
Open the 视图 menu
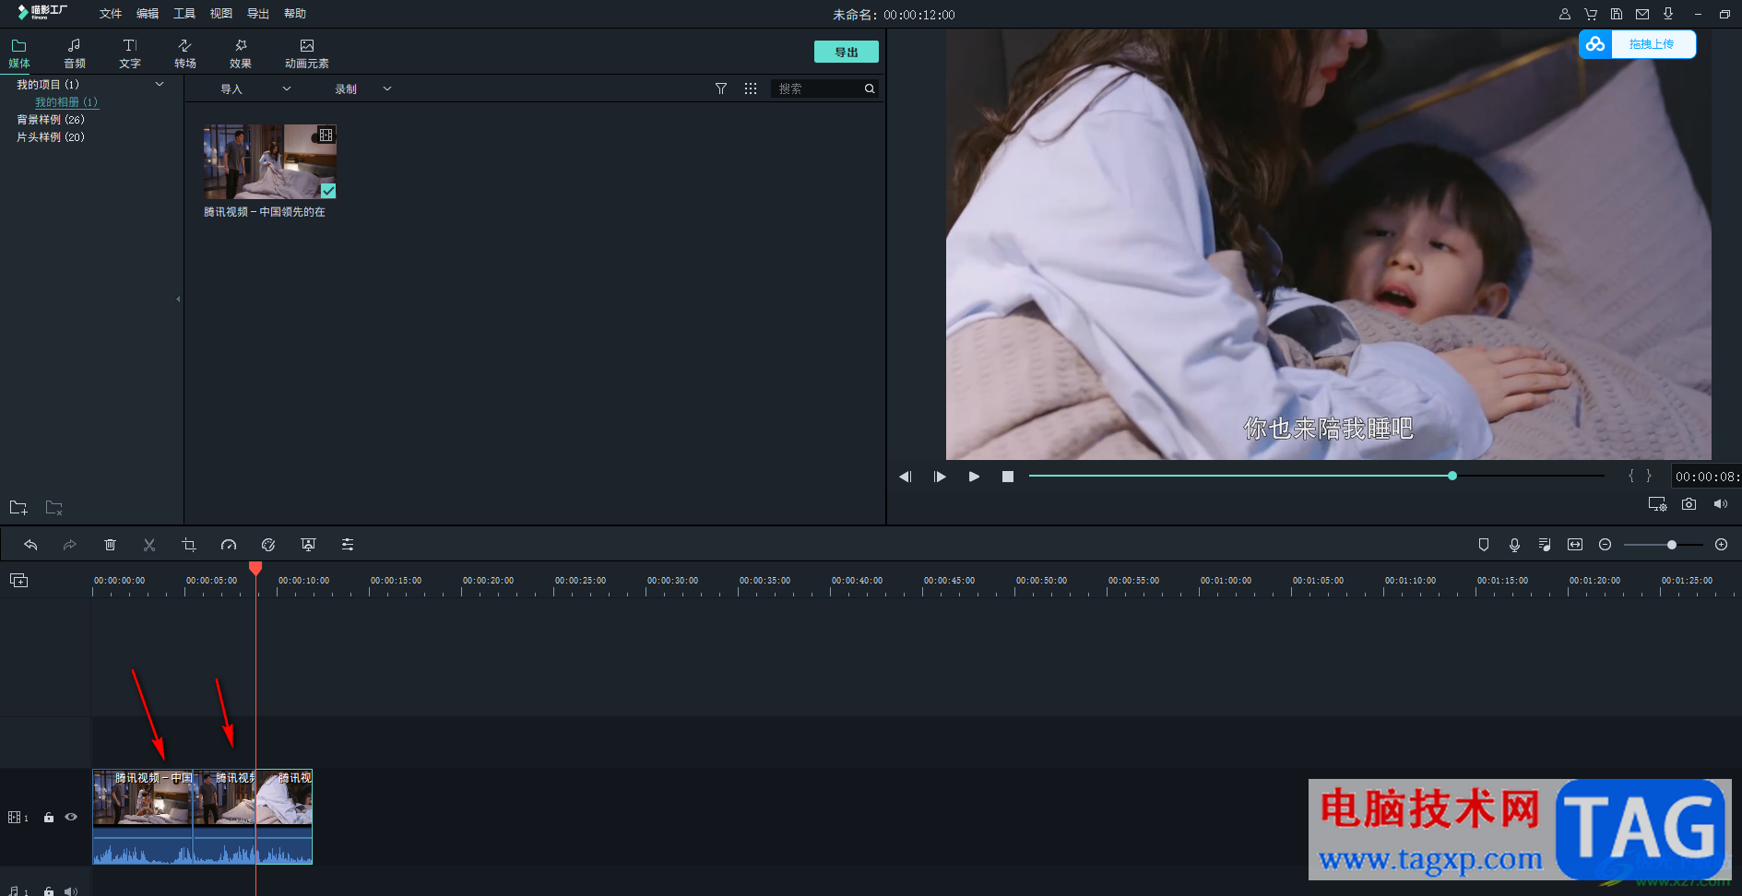(221, 14)
